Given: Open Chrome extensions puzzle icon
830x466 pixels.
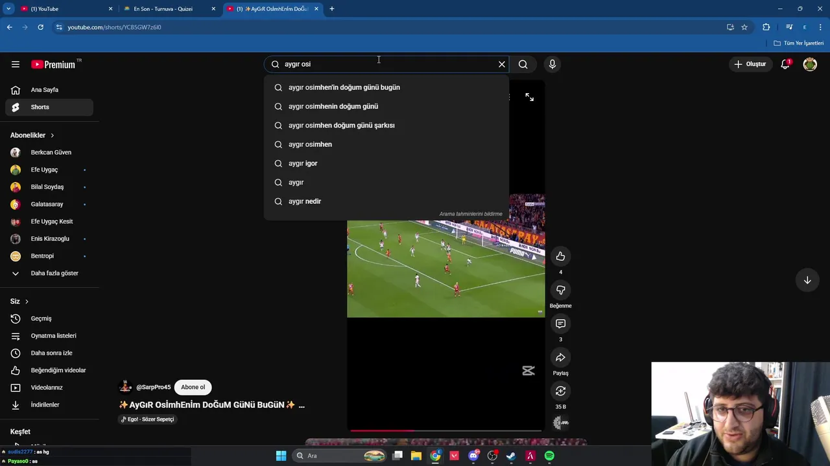Looking at the screenshot, I should pyautogui.click(x=766, y=27).
